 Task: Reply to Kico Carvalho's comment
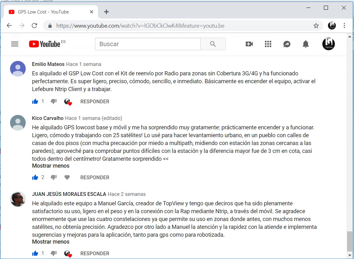click(x=95, y=177)
